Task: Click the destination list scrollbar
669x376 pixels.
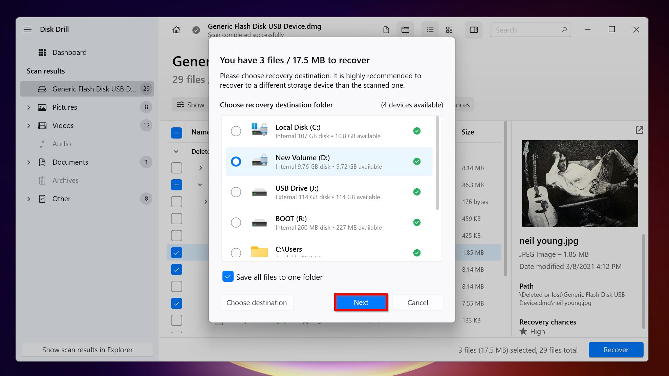Action: [437, 163]
